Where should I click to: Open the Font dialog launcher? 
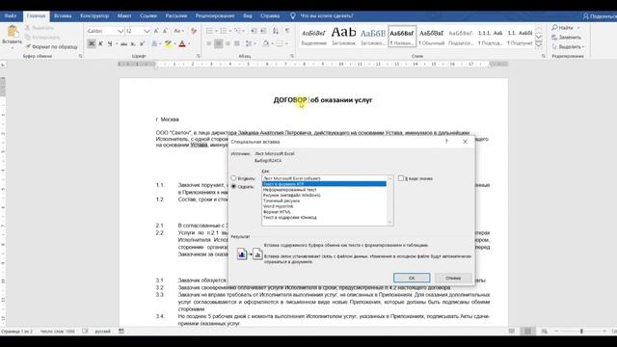[x=198, y=56]
